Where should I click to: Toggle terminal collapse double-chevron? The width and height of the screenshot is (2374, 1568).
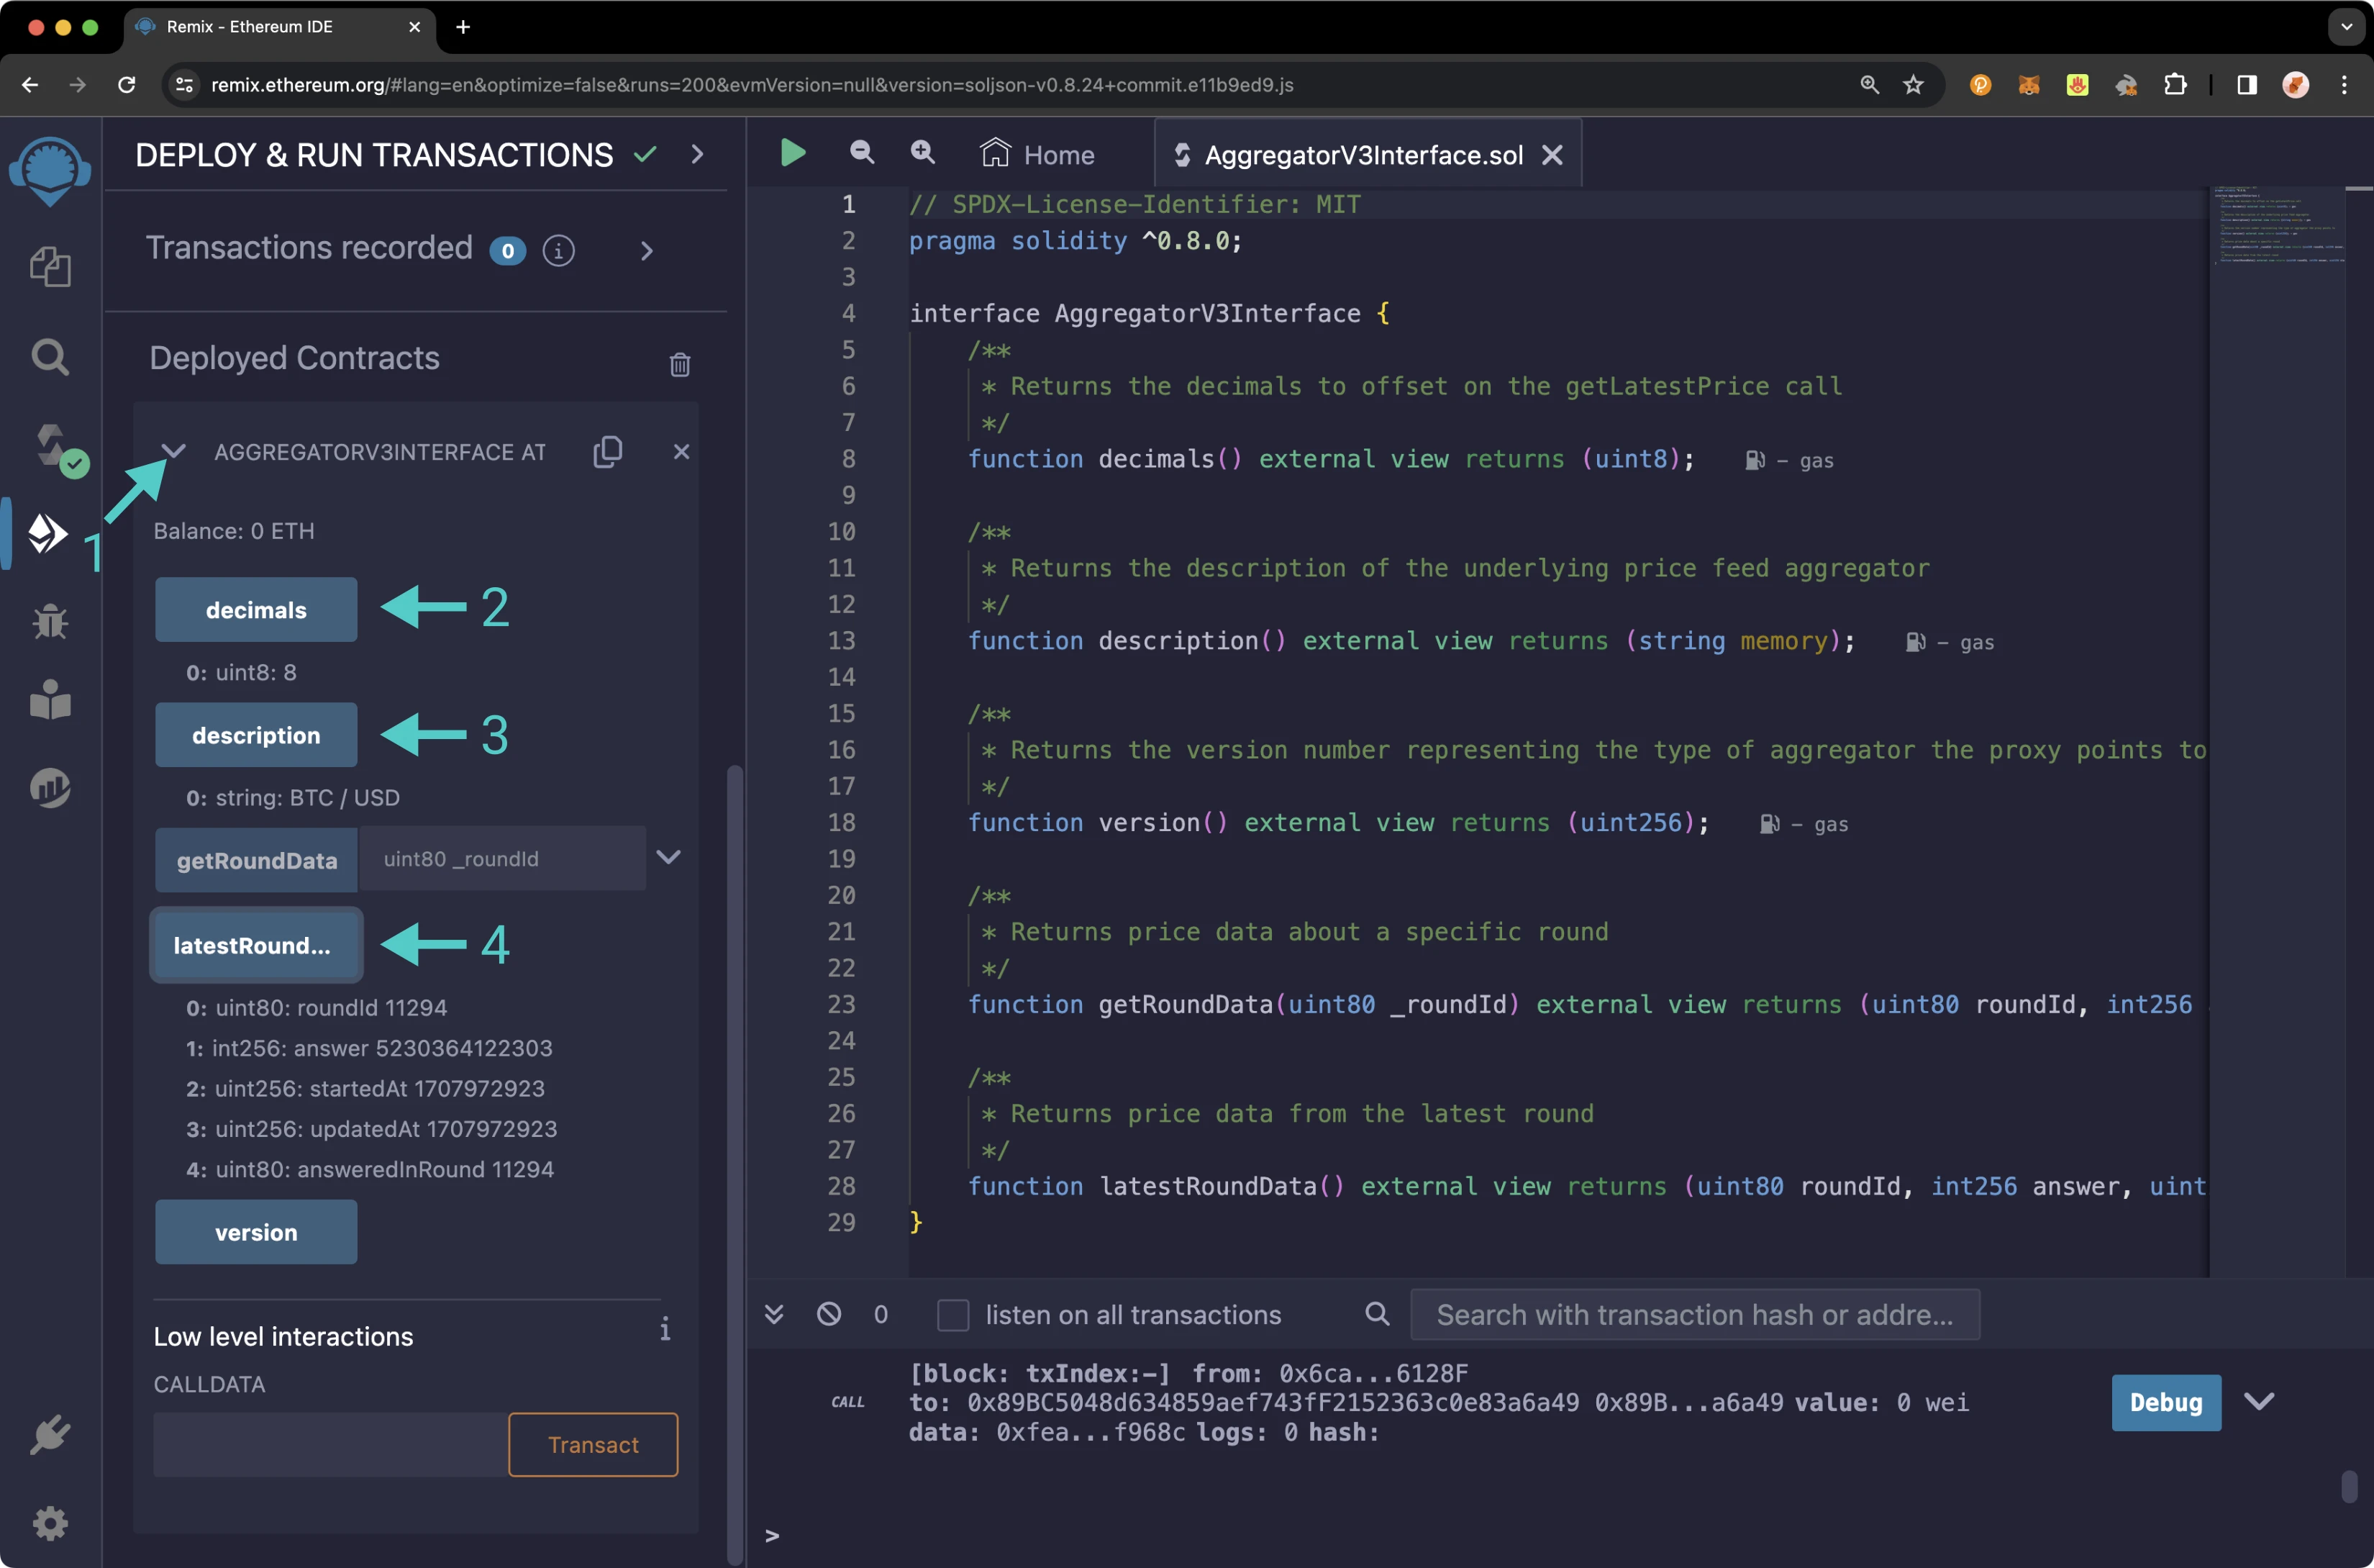pyautogui.click(x=773, y=1314)
